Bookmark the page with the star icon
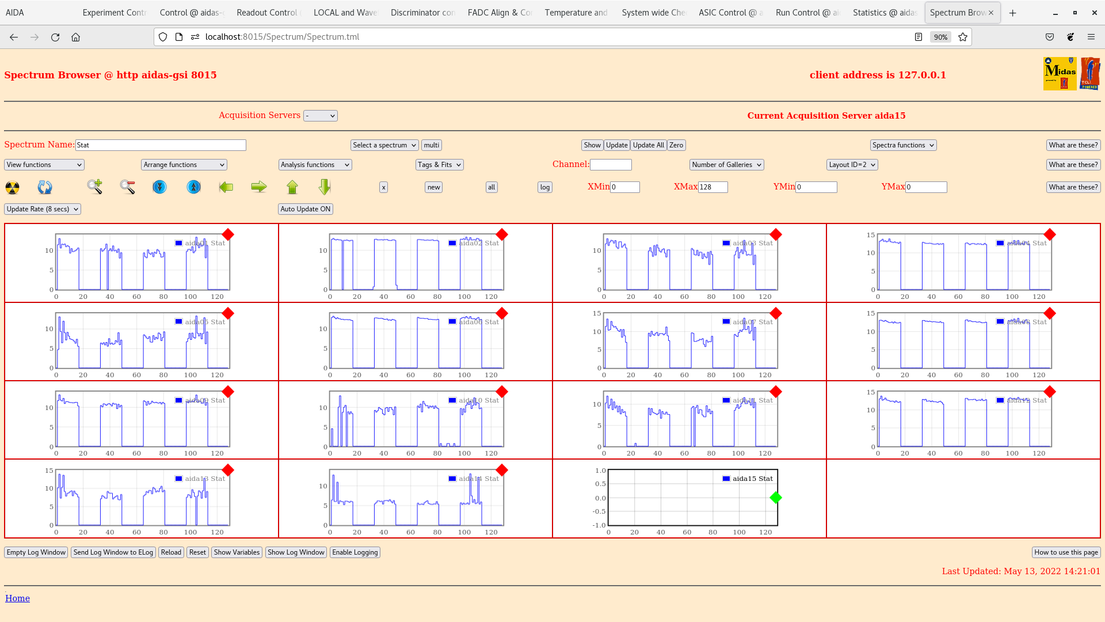 pos(963,37)
